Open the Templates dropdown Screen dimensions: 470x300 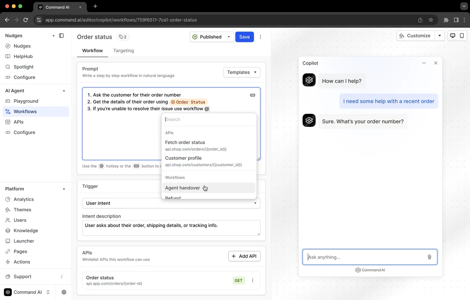(x=242, y=72)
